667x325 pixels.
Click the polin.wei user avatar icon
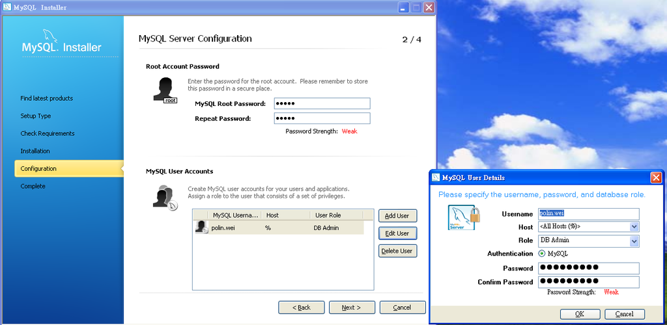pos(201,227)
